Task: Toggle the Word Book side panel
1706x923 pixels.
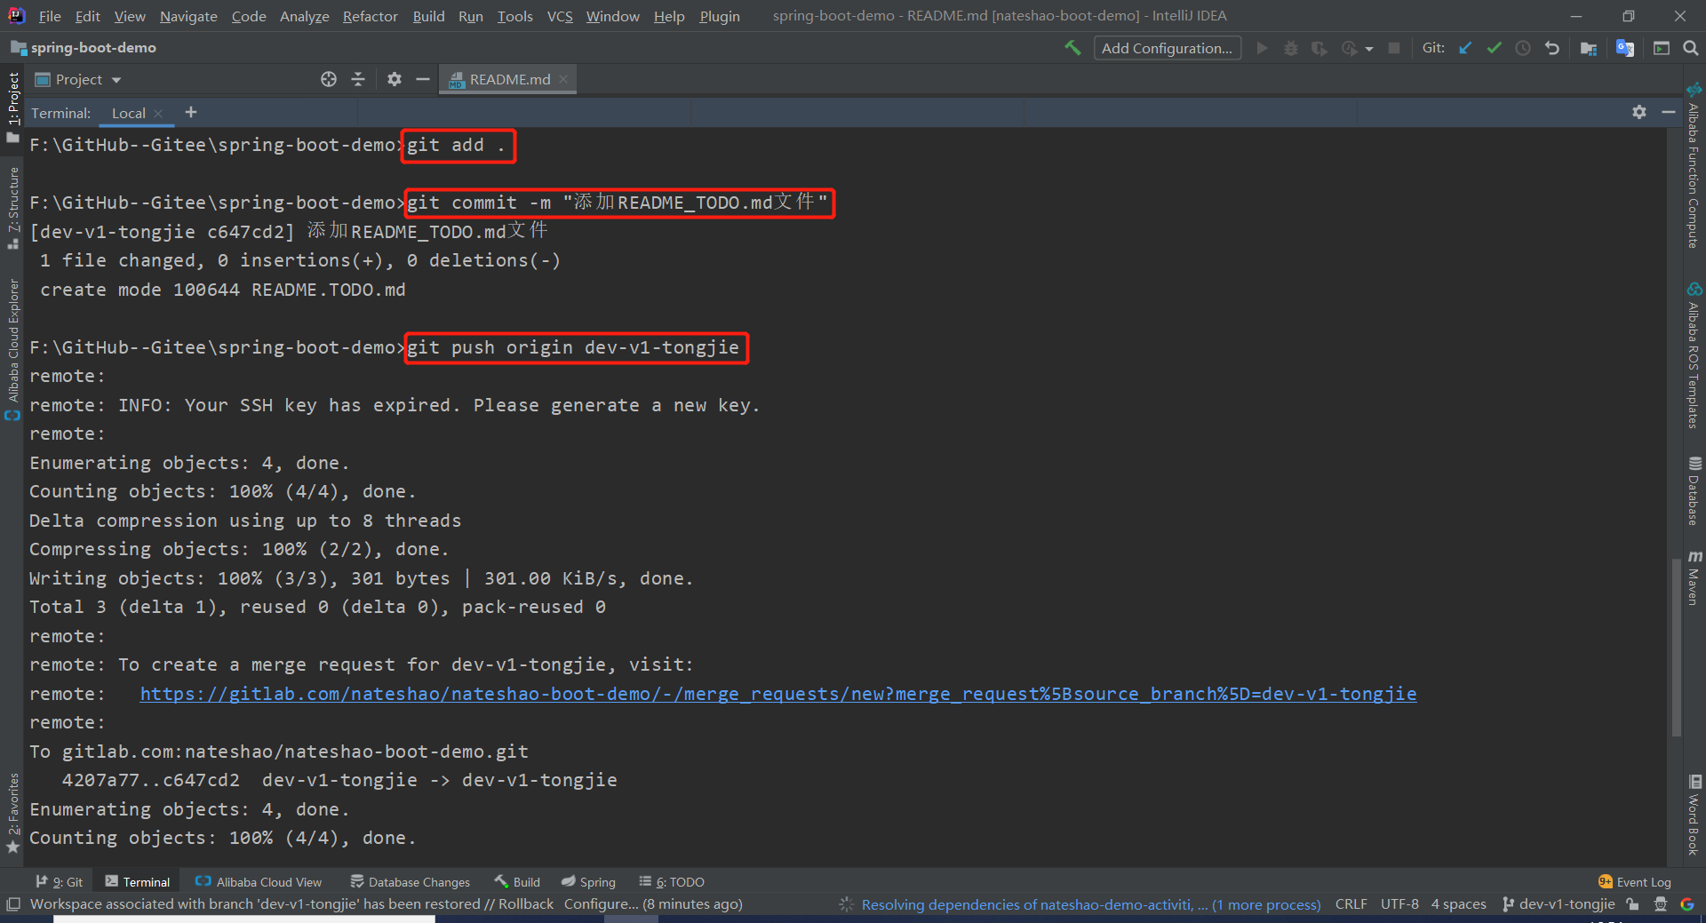Action: click(x=1694, y=816)
